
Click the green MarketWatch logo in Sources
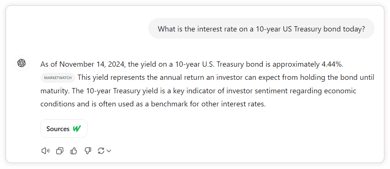click(x=77, y=129)
